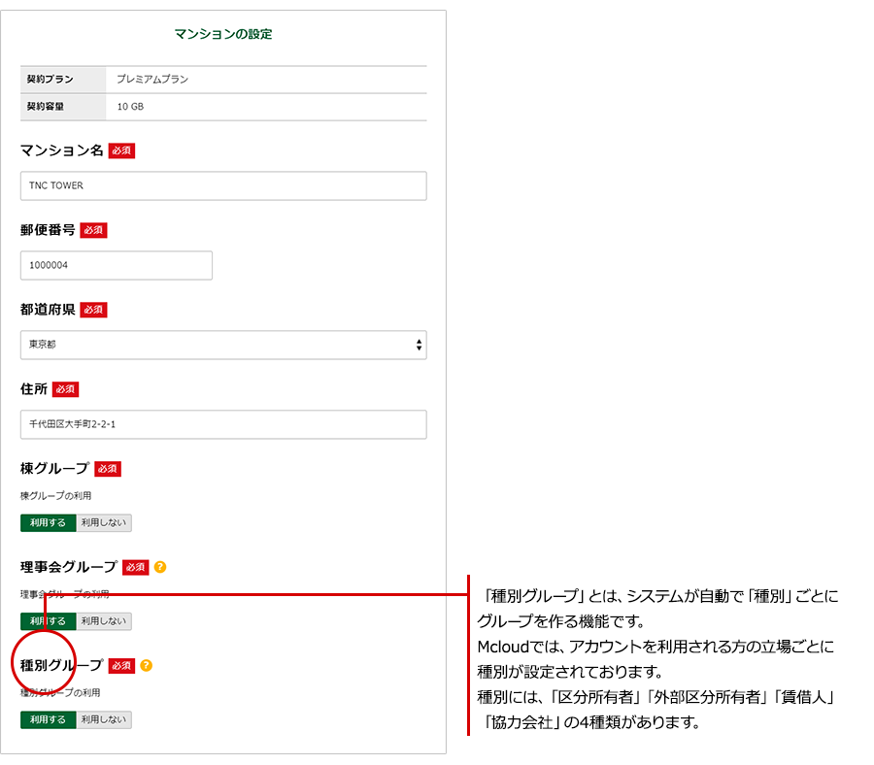This screenshot has height=765, width=874.
Task: Click the 必須 badge next to マンション名
Action: (x=121, y=150)
